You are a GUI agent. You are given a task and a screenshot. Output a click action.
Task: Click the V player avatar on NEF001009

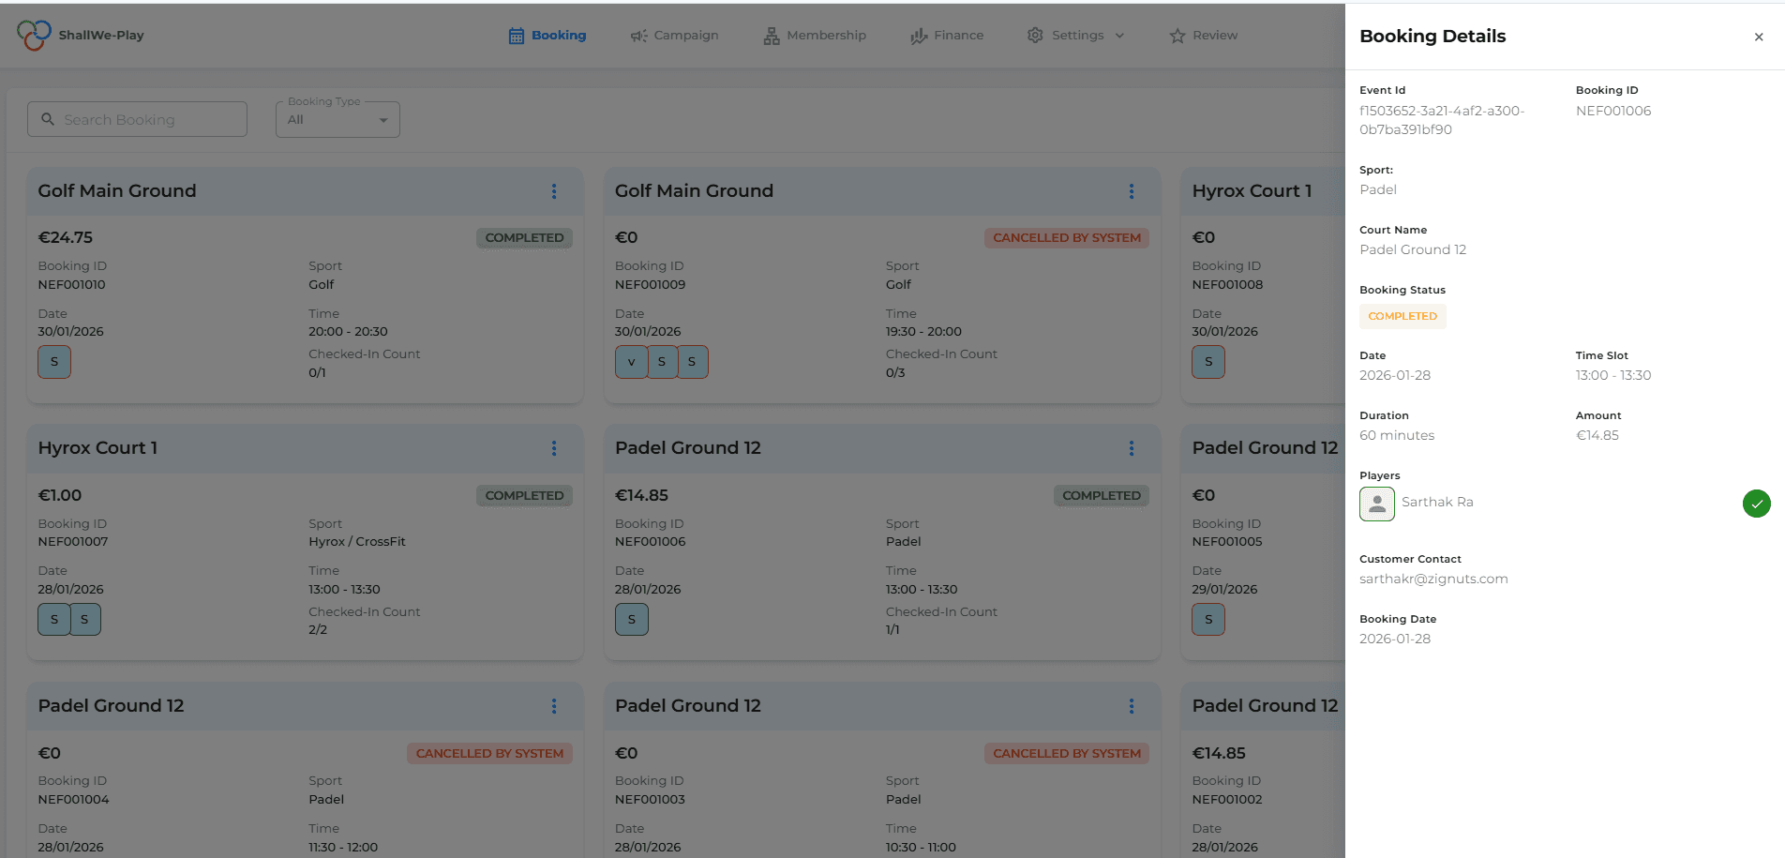(631, 362)
